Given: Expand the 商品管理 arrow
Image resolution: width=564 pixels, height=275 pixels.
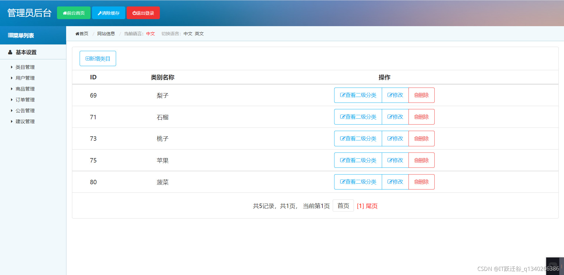Looking at the screenshot, I should tap(12, 89).
